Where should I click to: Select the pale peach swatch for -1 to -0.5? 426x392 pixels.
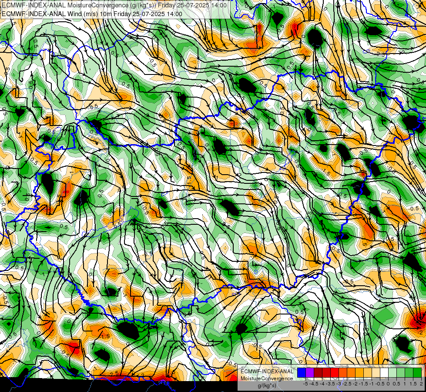(x=376, y=373)
